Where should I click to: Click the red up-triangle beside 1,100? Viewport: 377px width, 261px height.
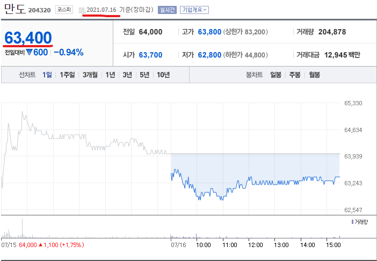pyautogui.click(x=41, y=245)
